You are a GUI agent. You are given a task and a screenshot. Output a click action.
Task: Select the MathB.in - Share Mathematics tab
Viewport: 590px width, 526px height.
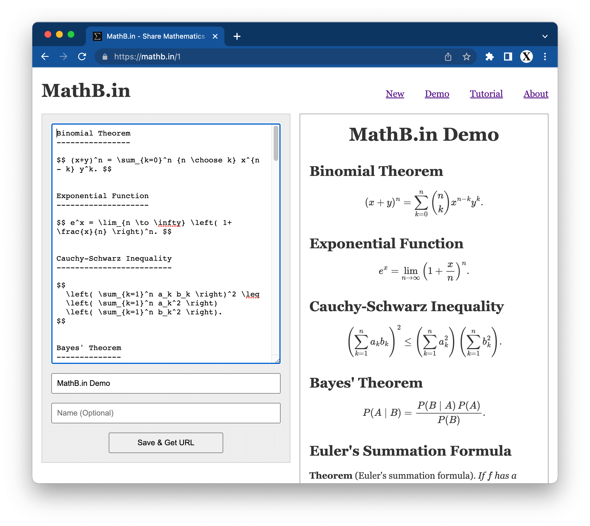pos(155,36)
